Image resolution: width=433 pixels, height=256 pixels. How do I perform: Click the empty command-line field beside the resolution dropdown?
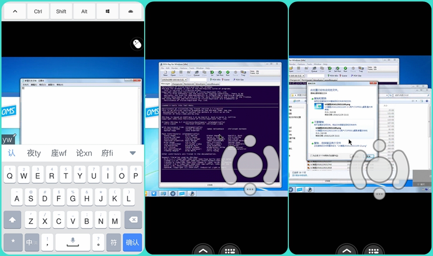click(x=198, y=80)
